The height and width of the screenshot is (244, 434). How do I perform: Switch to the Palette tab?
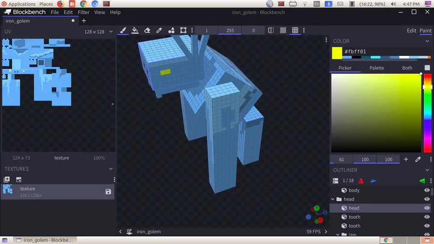377,68
